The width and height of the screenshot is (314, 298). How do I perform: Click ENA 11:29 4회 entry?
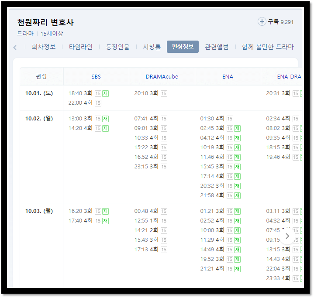tap(220, 240)
